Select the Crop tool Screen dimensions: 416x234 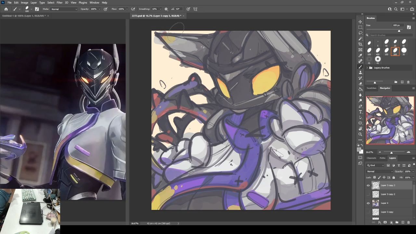tap(360, 44)
